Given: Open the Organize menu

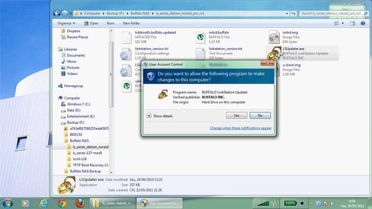Looking at the screenshot, I should 66,23.
